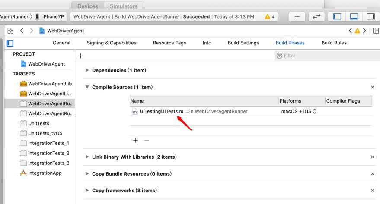This screenshot has width=380, height=204.
Task: Select the UnitTests_tvOS target
Action: 41,133
